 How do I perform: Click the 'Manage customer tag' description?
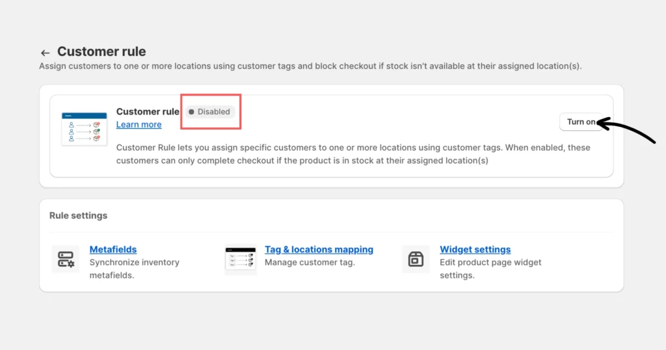310,262
